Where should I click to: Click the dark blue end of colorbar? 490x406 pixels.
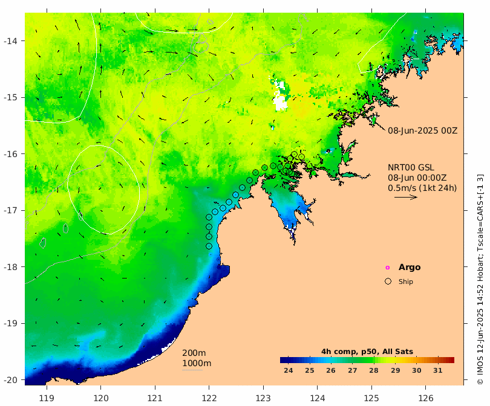[x=284, y=360]
